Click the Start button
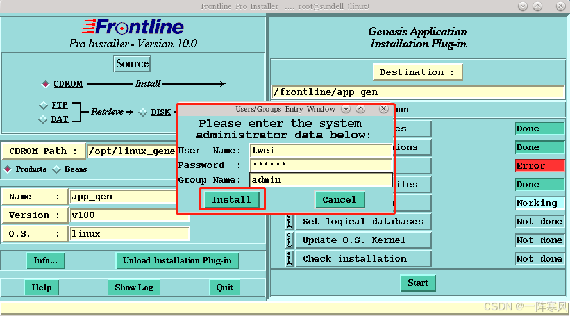The image size is (570, 316). [x=418, y=283]
